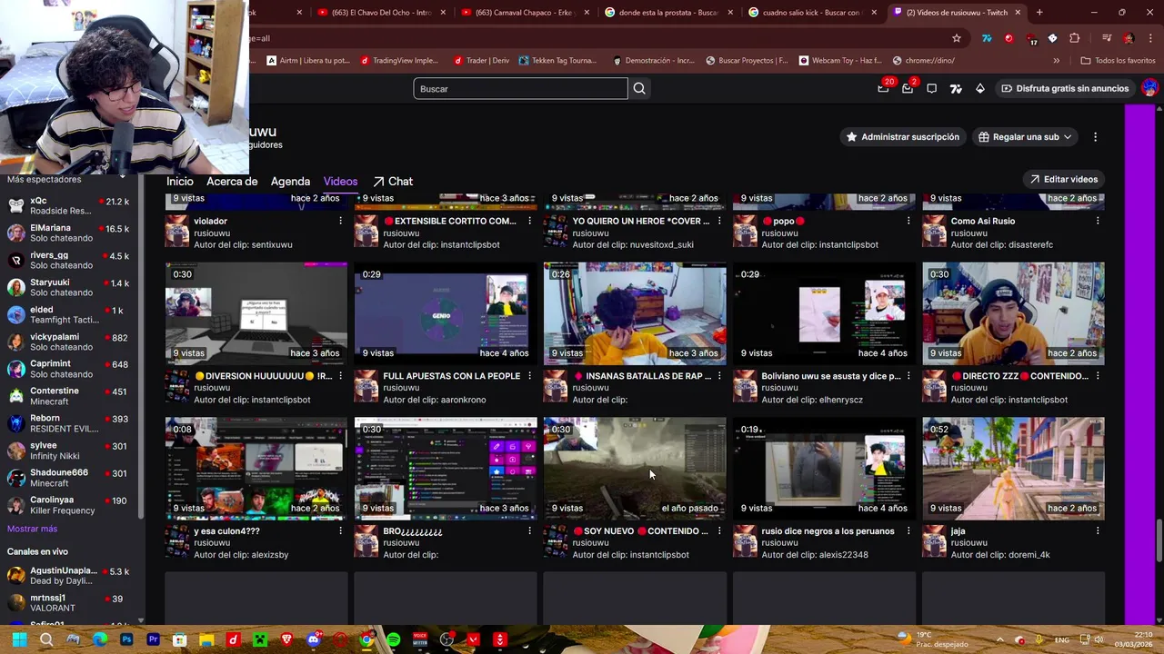Image resolution: width=1164 pixels, height=654 pixels.
Task: Open the 'Agenda' channel tab
Action: [x=290, y=182]
